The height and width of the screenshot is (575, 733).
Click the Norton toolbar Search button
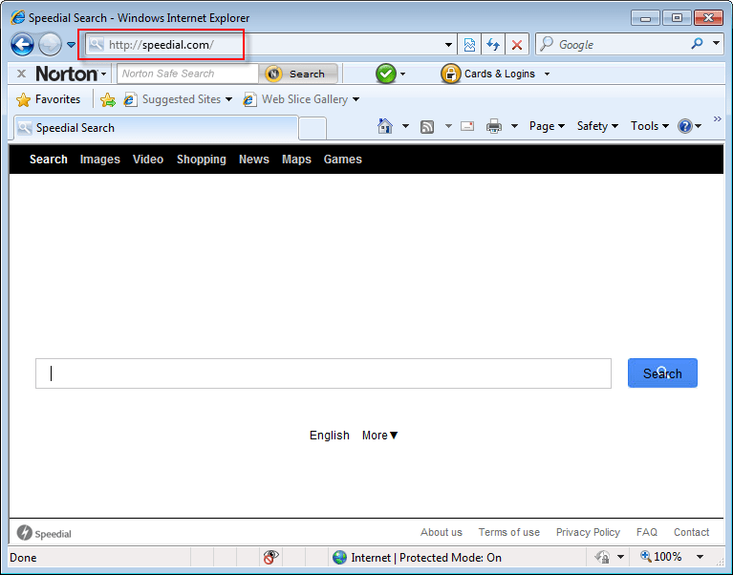point(298,74)
